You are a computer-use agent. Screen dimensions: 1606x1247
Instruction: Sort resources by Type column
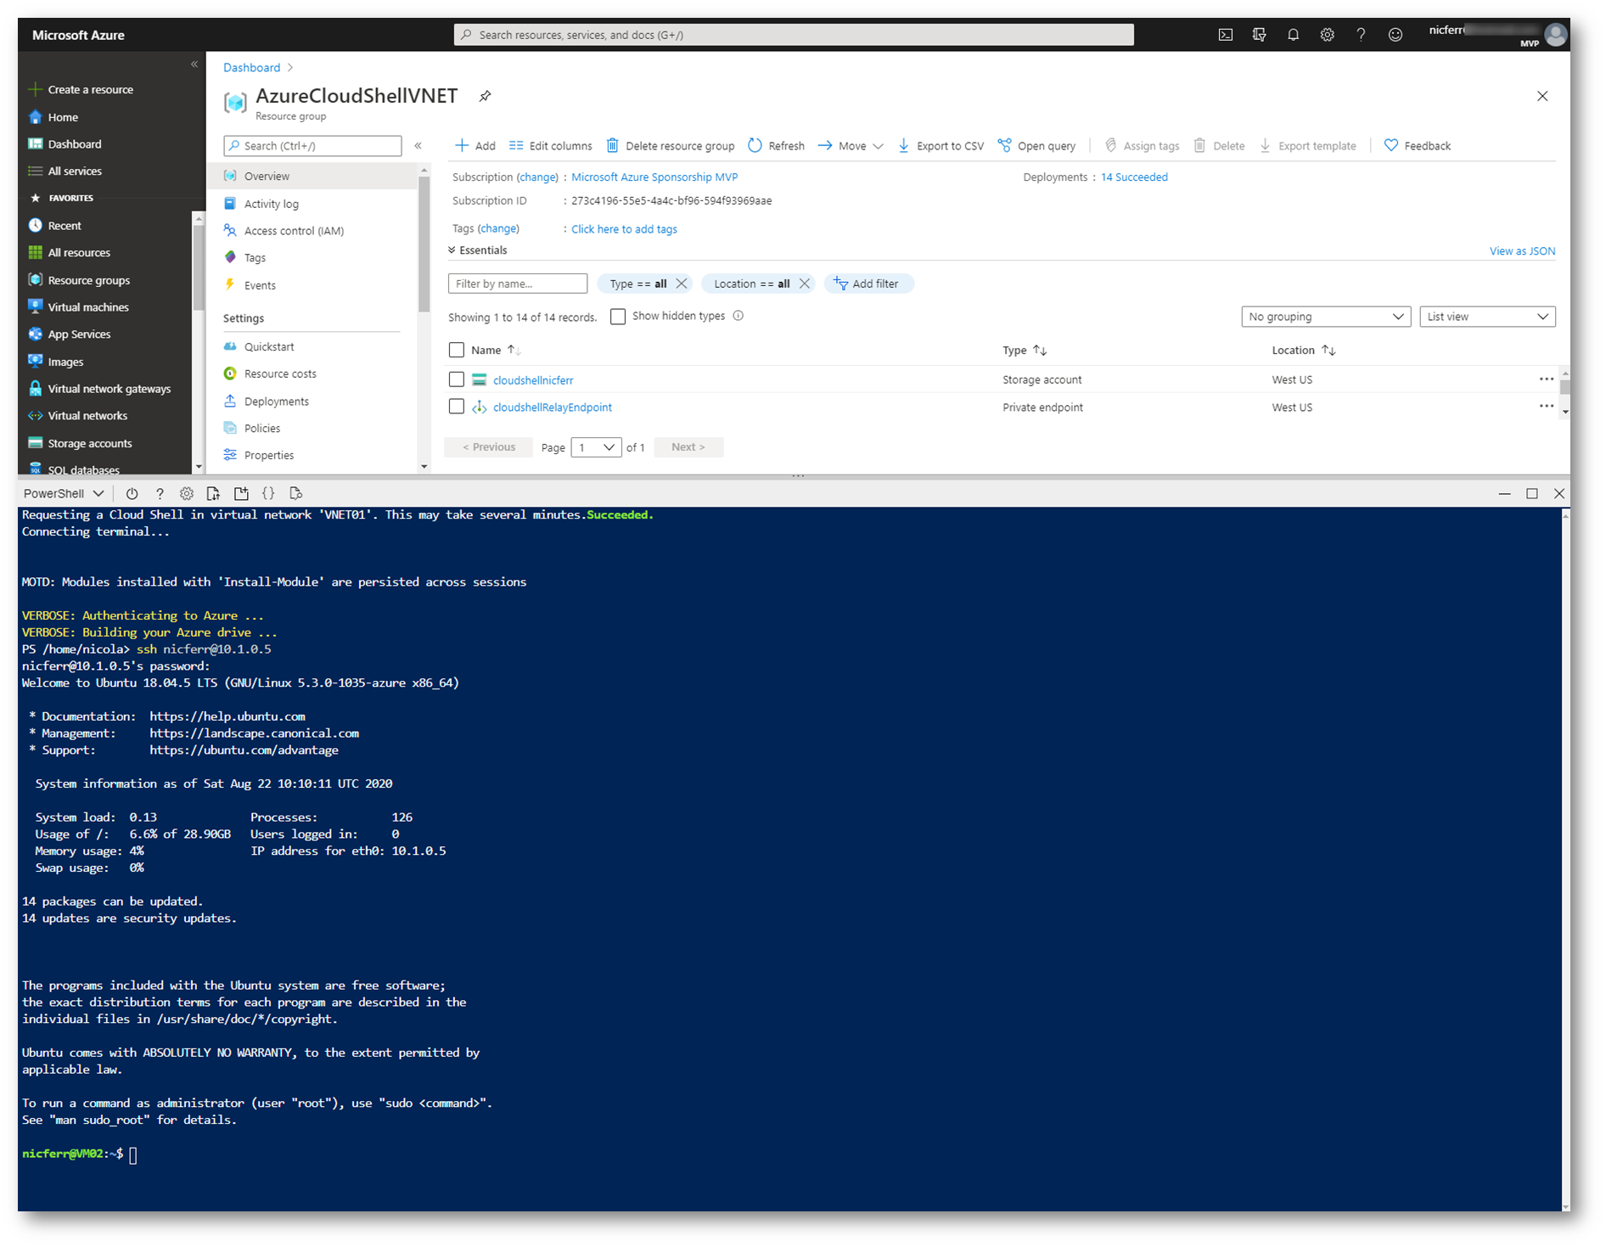point(1040,350)
